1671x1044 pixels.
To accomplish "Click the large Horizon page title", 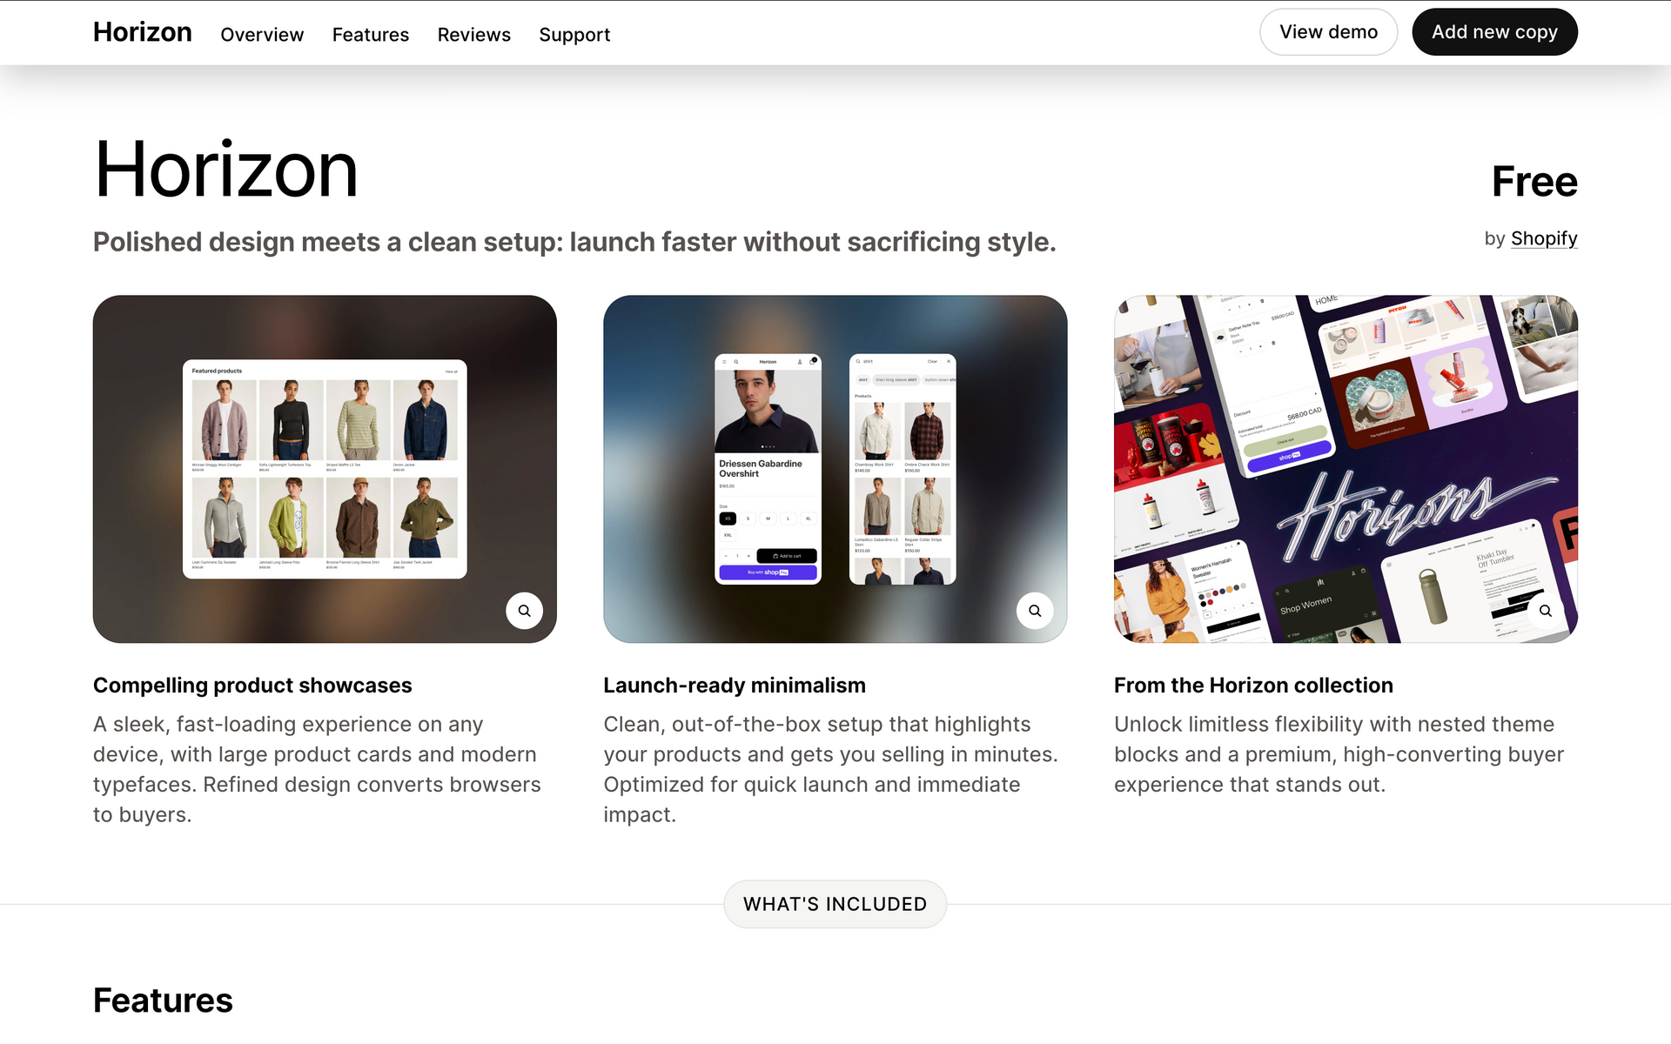I will pos(226,170).
